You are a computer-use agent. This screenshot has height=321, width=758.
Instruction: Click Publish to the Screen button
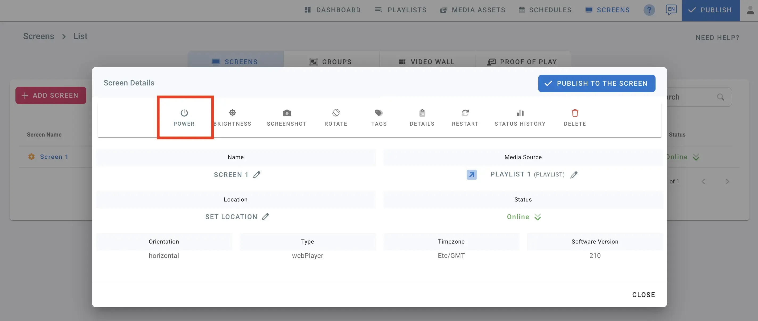click(x=596, y=83)
